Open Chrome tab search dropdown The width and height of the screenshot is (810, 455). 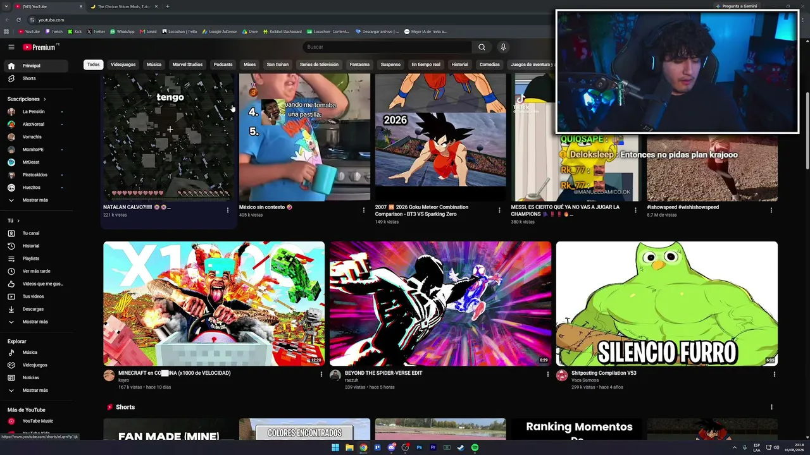click(6, 6)
